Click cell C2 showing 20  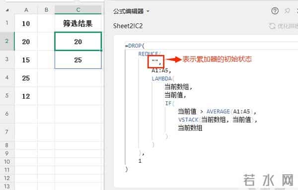(x=78, y=41)
